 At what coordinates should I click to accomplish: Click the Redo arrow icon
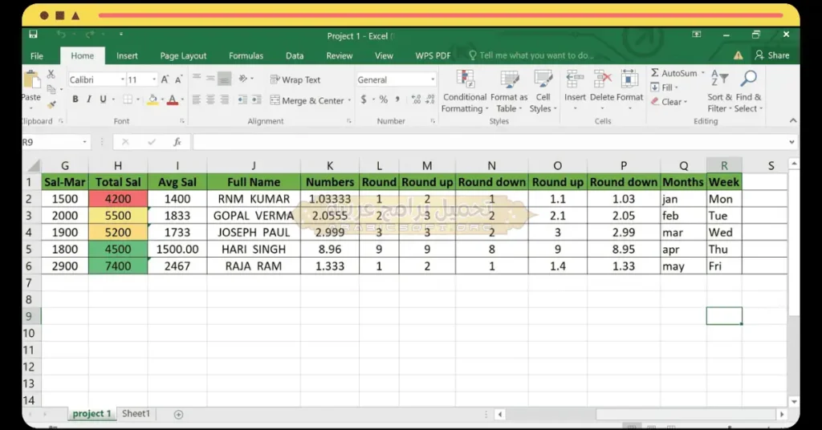coord(90,34)
